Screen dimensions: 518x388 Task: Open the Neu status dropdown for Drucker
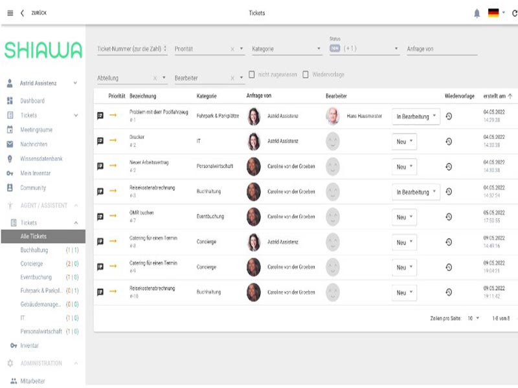[x=404, y=142]
